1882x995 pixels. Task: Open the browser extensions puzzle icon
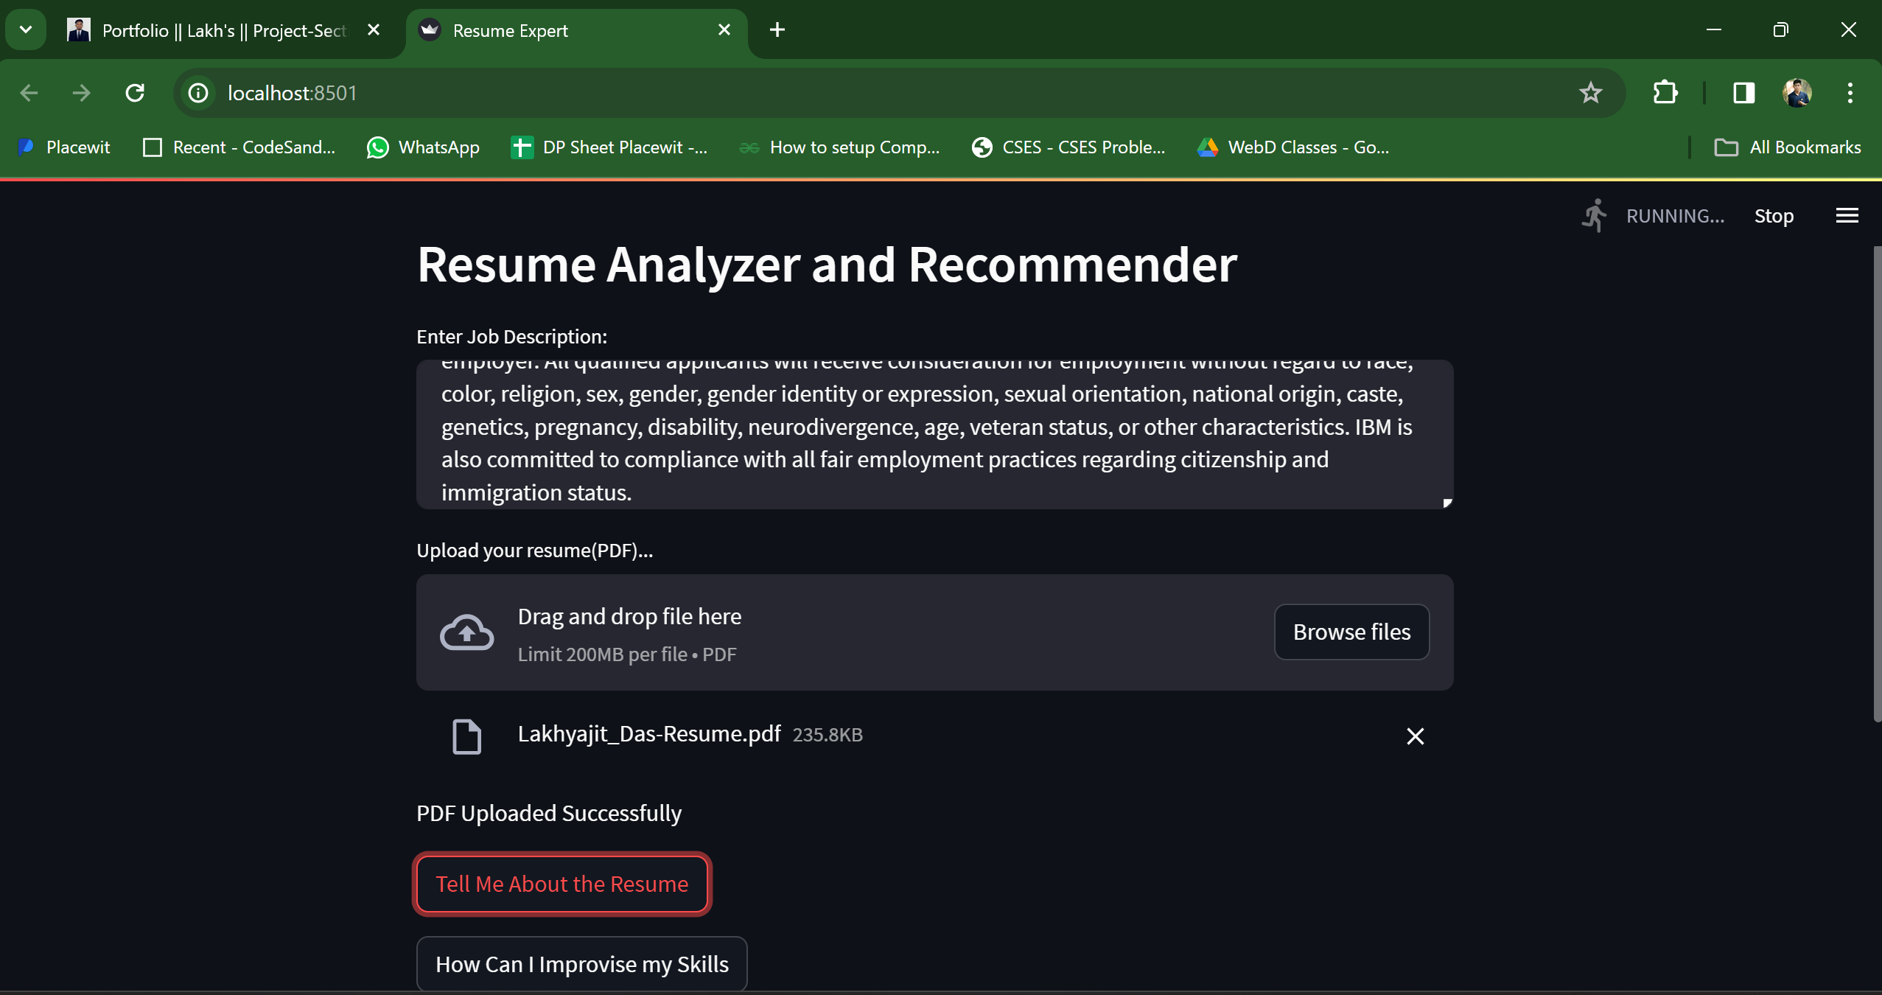click(x=1665, y=93)
